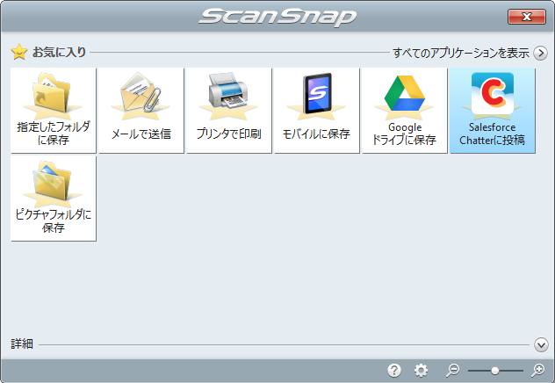The image size is (555, 383).
Task: Close the ScanSnap Quick Menu window
Action: 526,17
